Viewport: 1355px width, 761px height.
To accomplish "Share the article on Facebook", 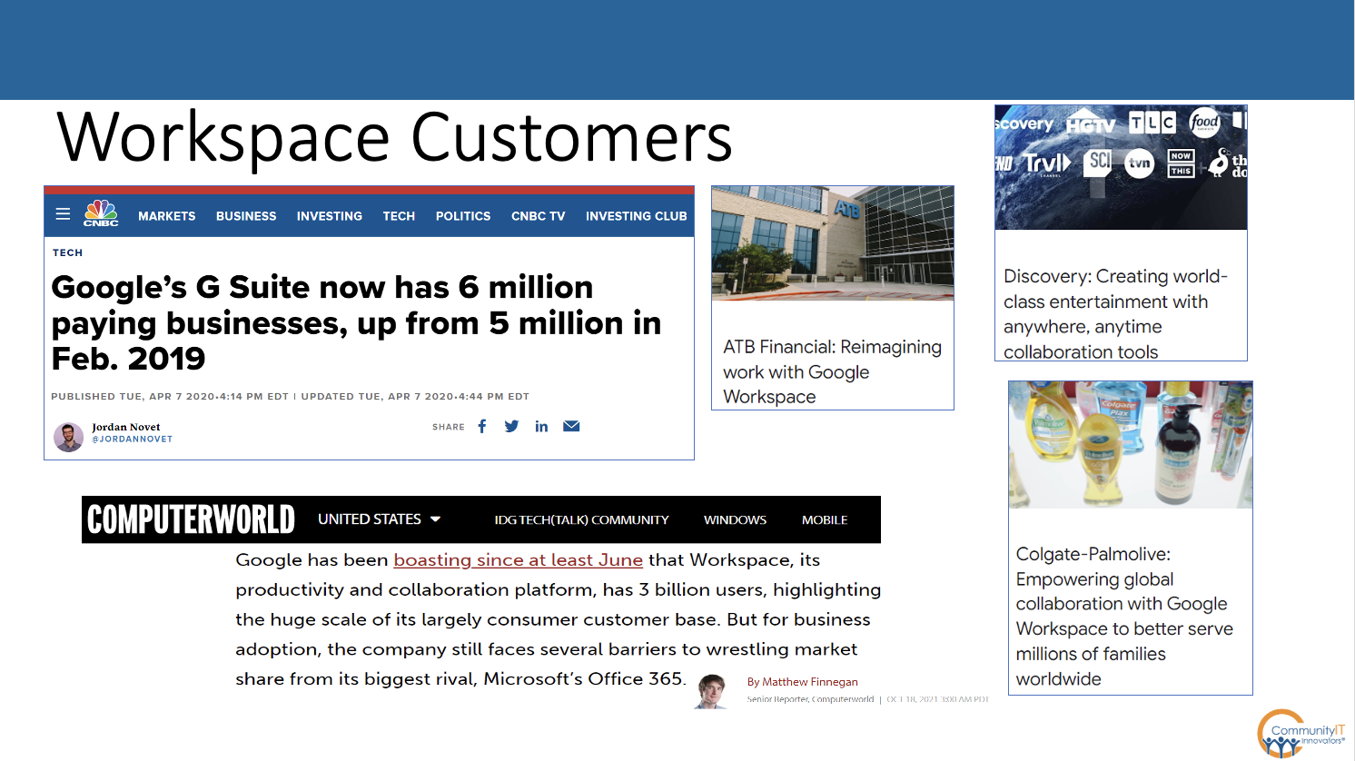I will 482,426.
